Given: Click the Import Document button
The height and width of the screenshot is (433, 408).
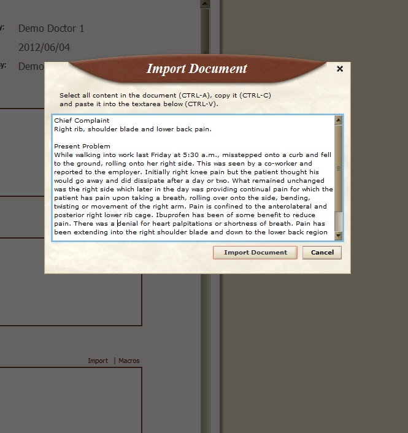Looking at the screenshot, I should pos(255,253).
